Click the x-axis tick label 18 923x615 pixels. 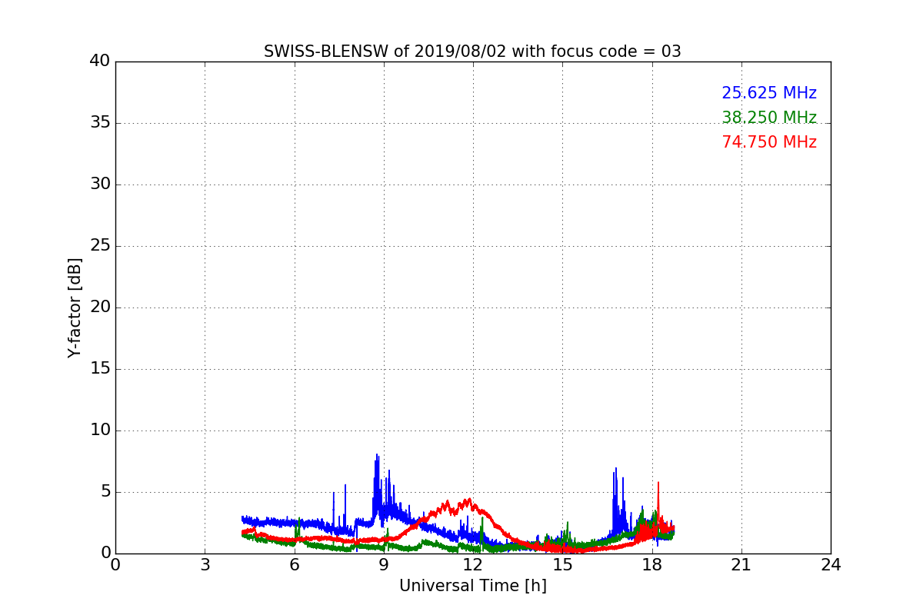pyautogui.click(x=652, y=564)
